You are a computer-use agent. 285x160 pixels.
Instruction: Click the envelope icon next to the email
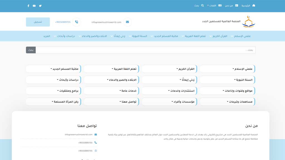[x=127, y=22]
